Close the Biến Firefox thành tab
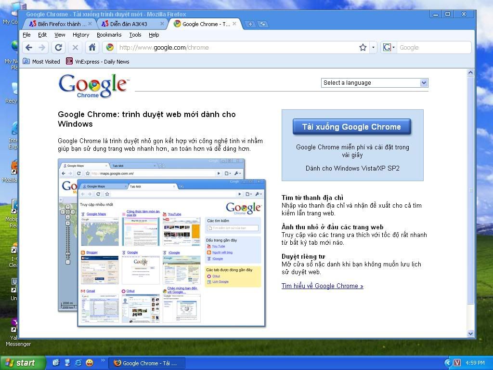This screenshot has width=493, height=370. [90, 24]
